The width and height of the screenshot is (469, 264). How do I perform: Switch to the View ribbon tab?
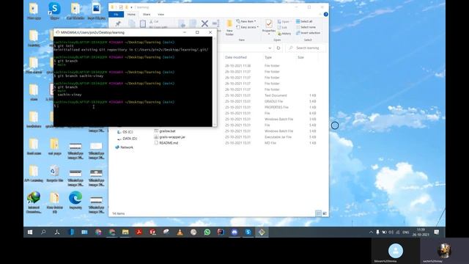pos(161,15)
